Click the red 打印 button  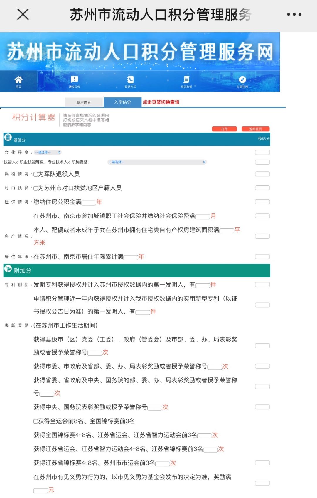coord(225,129)
